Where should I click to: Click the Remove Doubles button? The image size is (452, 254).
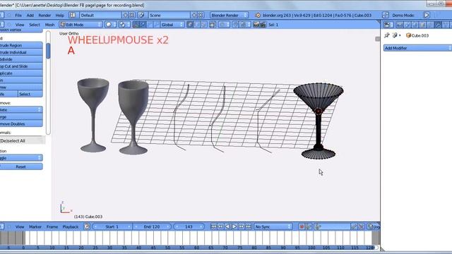(21, 124)
